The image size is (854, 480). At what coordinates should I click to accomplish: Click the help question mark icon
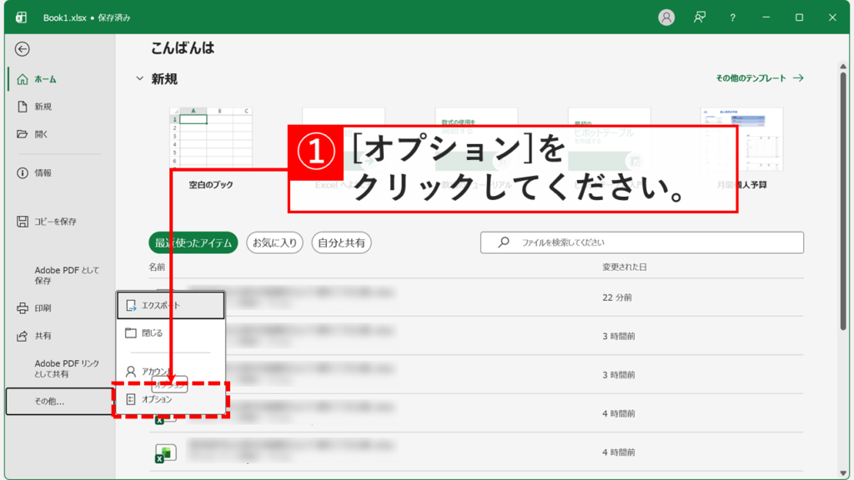pyautogui.click(x=732, y=18)
